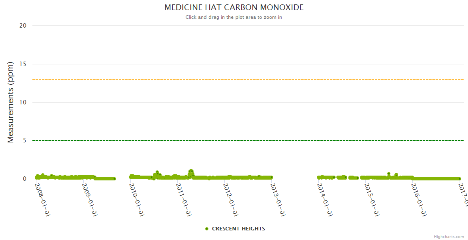The height and width of the screenshot is (240, 468).
Task: Click the MEDICINE HAT CARBON MONOXIDE title
Action: 234,8
